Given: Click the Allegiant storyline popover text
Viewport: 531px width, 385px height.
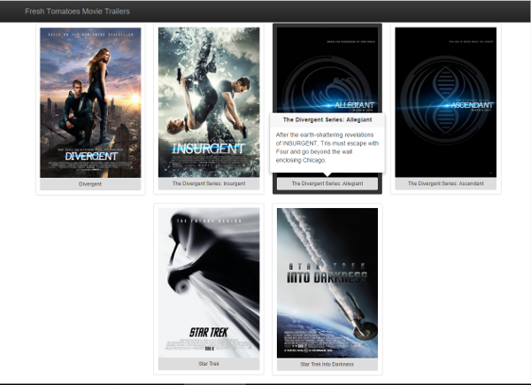Looking at the screenshot, I should [x=327, y=148].
